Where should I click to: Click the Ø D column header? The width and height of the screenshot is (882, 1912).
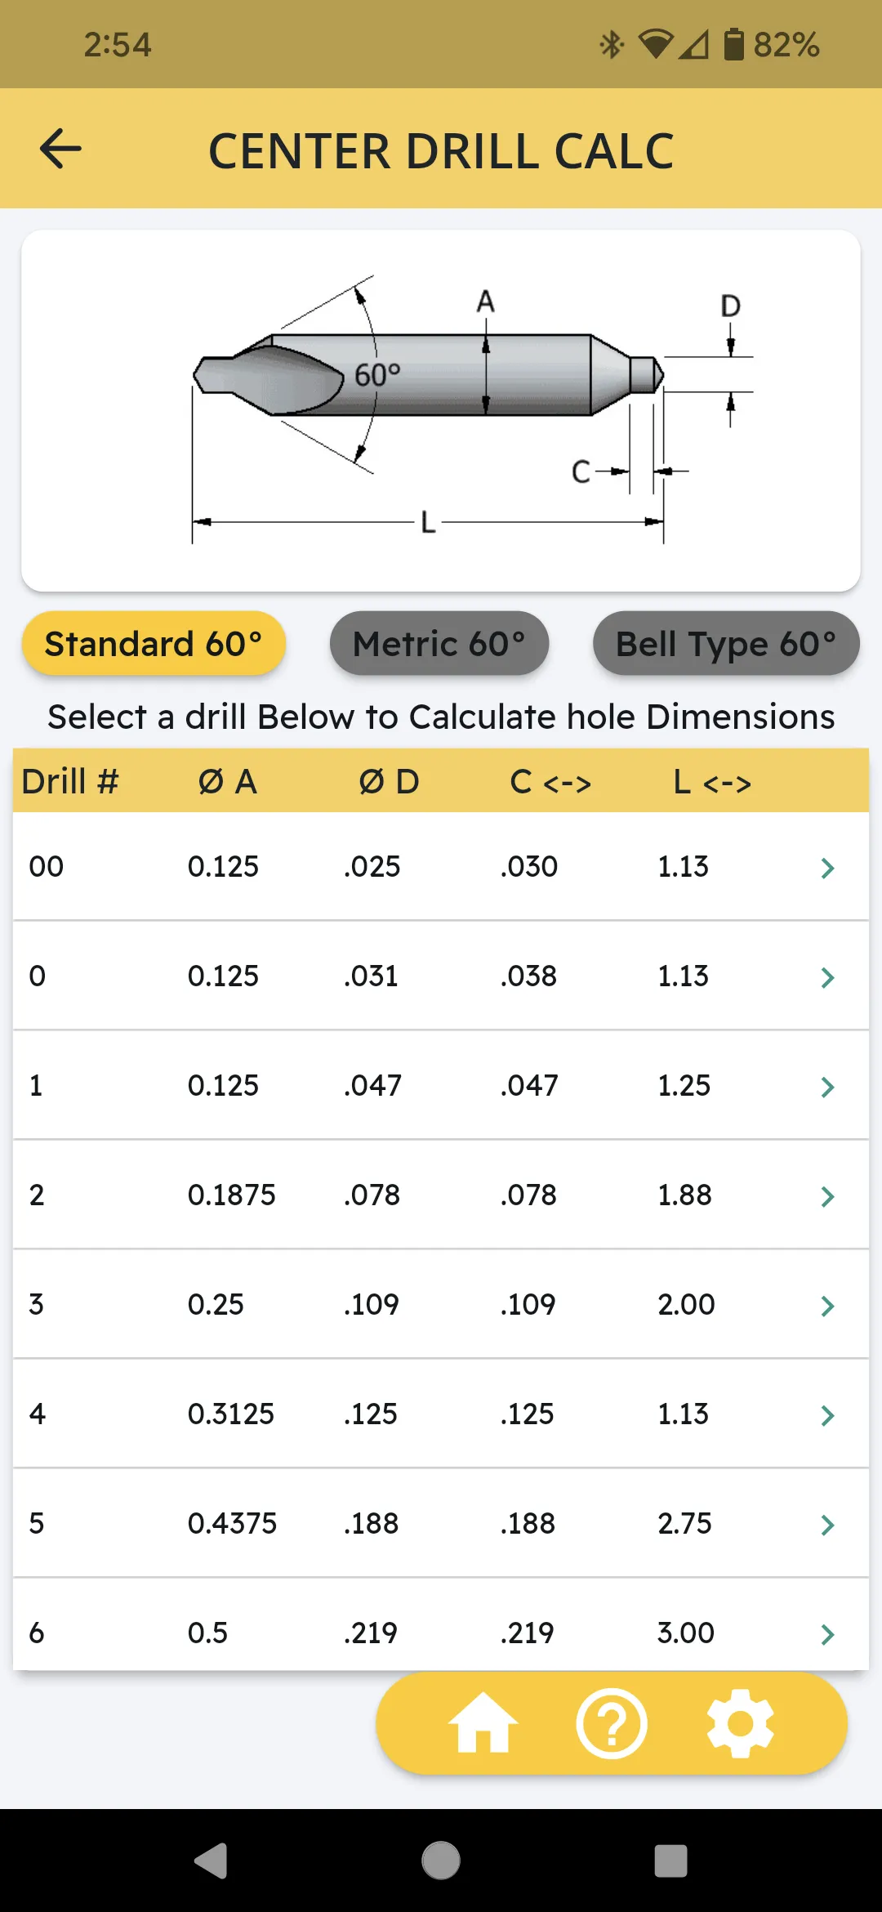389,781
